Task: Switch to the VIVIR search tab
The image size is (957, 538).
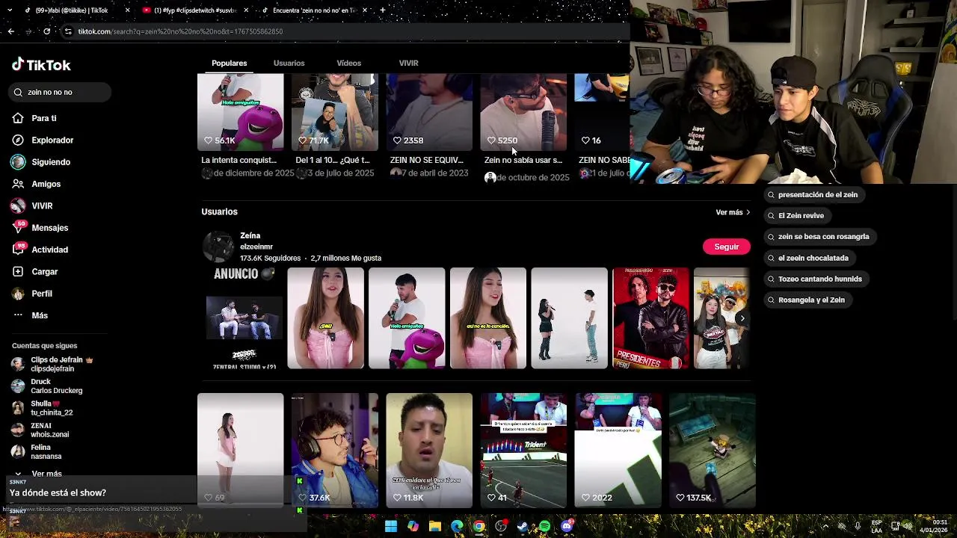Action: [x=408, y=63]
